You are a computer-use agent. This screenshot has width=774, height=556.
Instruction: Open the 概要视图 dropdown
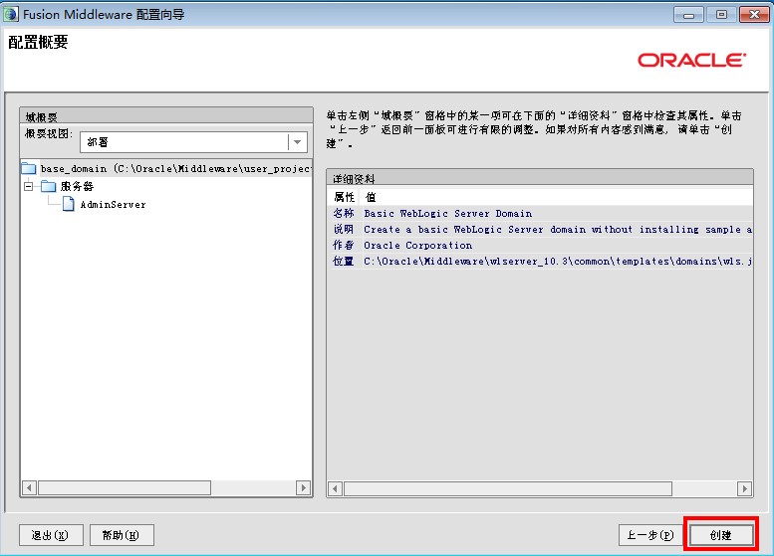pos(297,142)
